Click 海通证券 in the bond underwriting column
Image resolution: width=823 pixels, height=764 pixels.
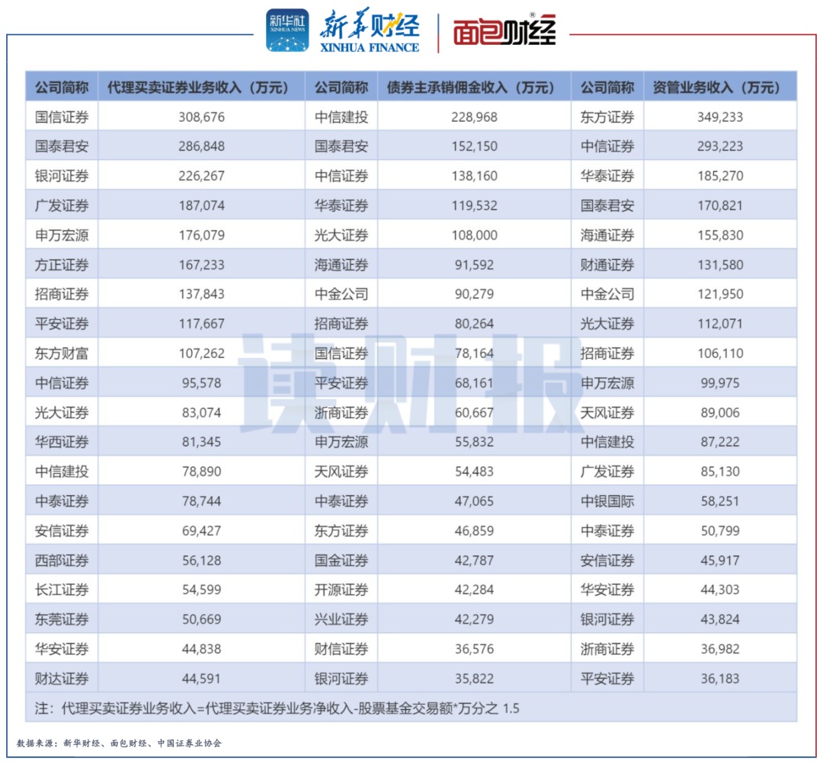click(341, 265)
